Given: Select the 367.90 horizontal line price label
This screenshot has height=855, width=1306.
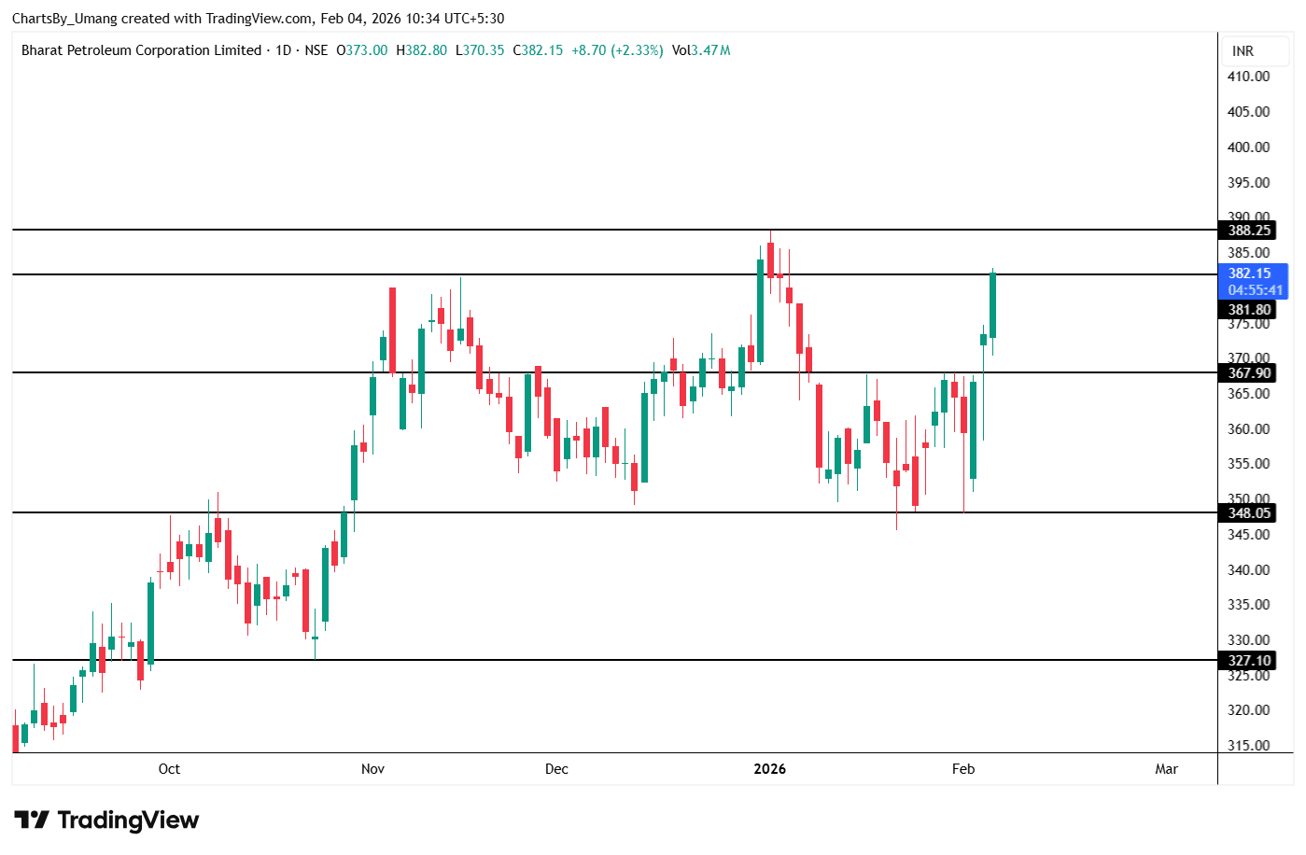Looking at the screenshot, I should (x=1248, y=373).
